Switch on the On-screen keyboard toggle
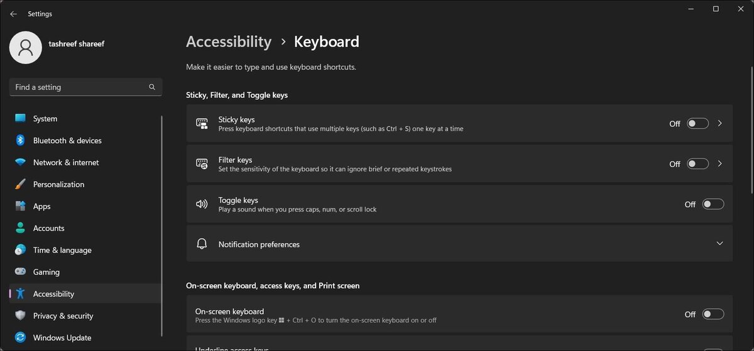 click(713, 314)
